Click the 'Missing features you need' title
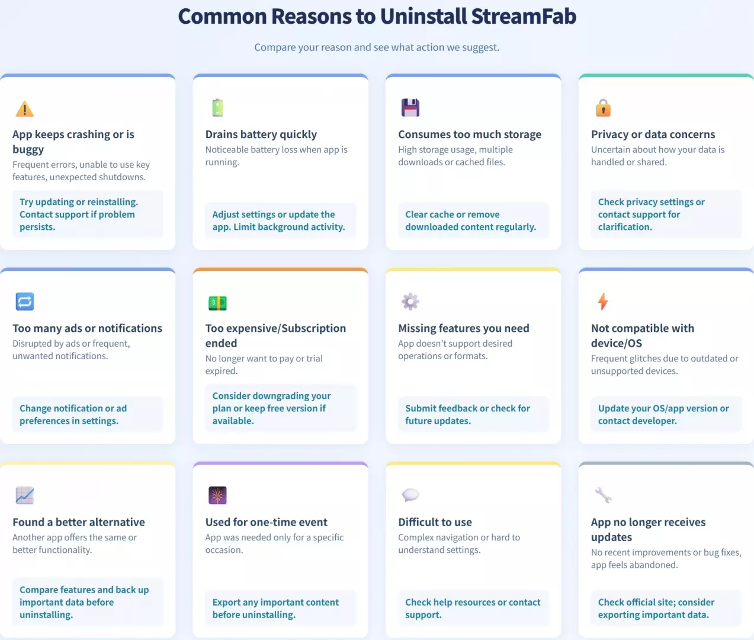Screen dimensions: 754x640 464,328
